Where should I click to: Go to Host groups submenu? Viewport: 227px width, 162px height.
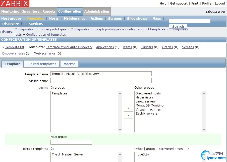(11, 19)
